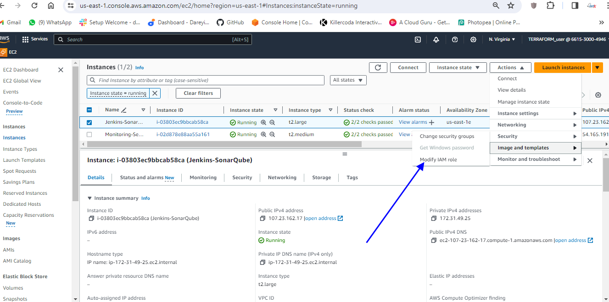Uncheck the Jenkins-SonarQube instance checkbox
Image resolution: width=609 pixels, height=302 pixels.
(89, 122)
